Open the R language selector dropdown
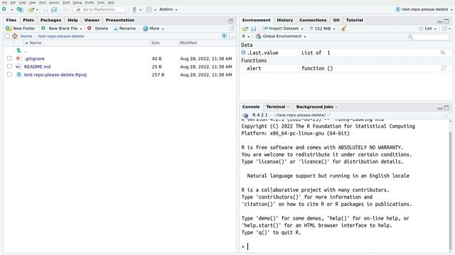Image resolution: width=455 pixels, height=255 pixels. [246, 36]
